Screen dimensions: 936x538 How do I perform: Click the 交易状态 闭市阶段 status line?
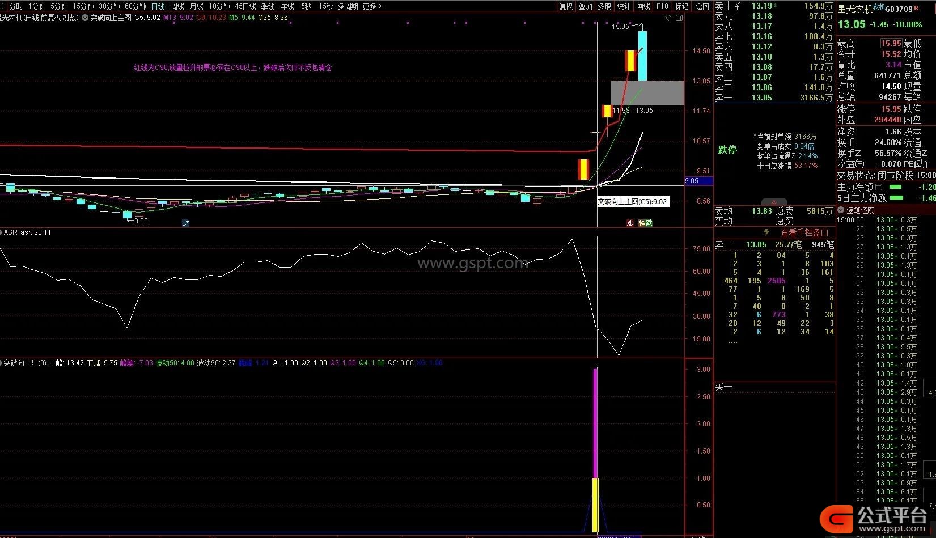pos(886,176)
